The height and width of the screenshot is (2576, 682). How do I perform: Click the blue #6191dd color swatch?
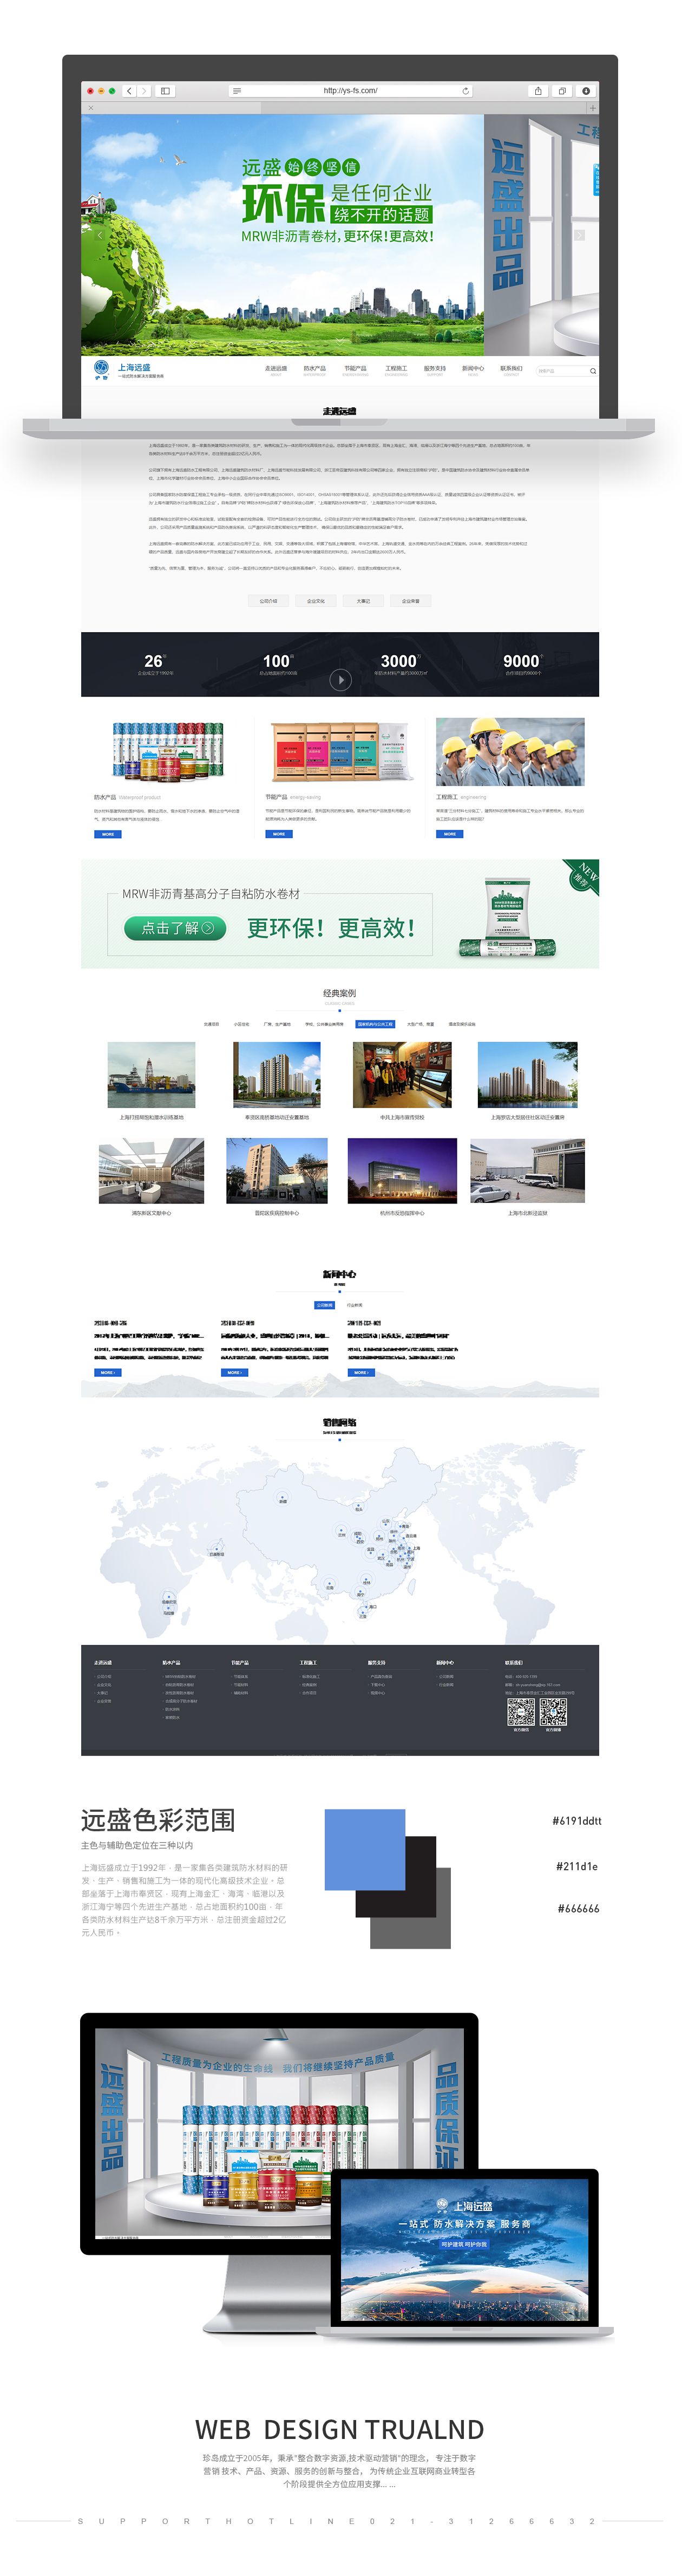click(364, 1848)
